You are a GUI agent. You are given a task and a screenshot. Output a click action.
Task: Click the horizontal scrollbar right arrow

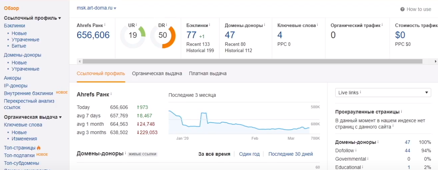435,61
